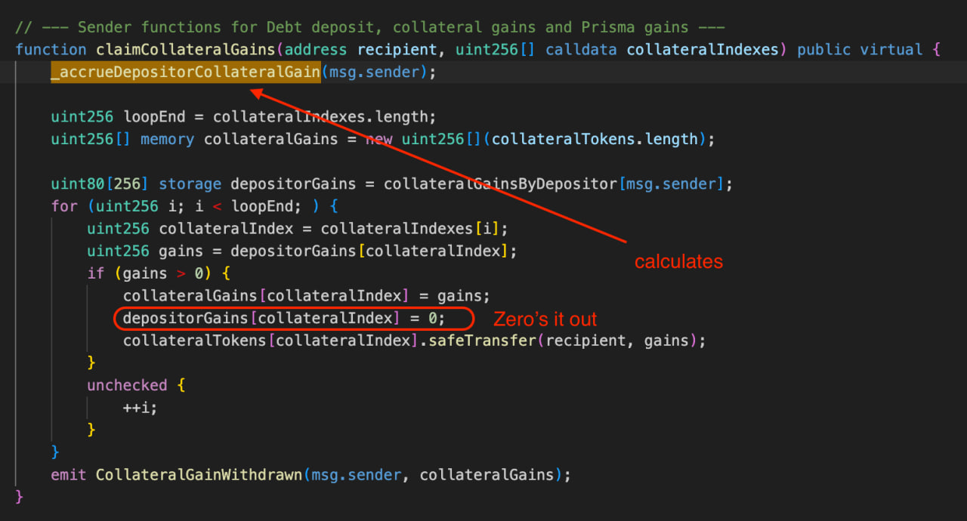Click the ++i increment statement
The width and height of the screenshot is (967, 521).
pos(141,408)
